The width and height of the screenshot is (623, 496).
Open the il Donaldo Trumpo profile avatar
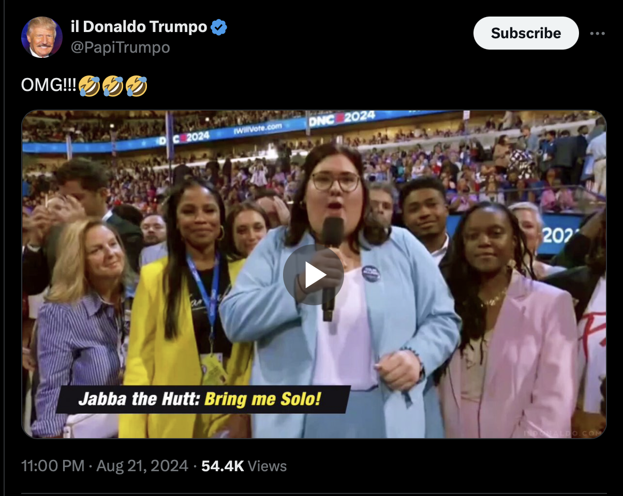click(41, 37)
